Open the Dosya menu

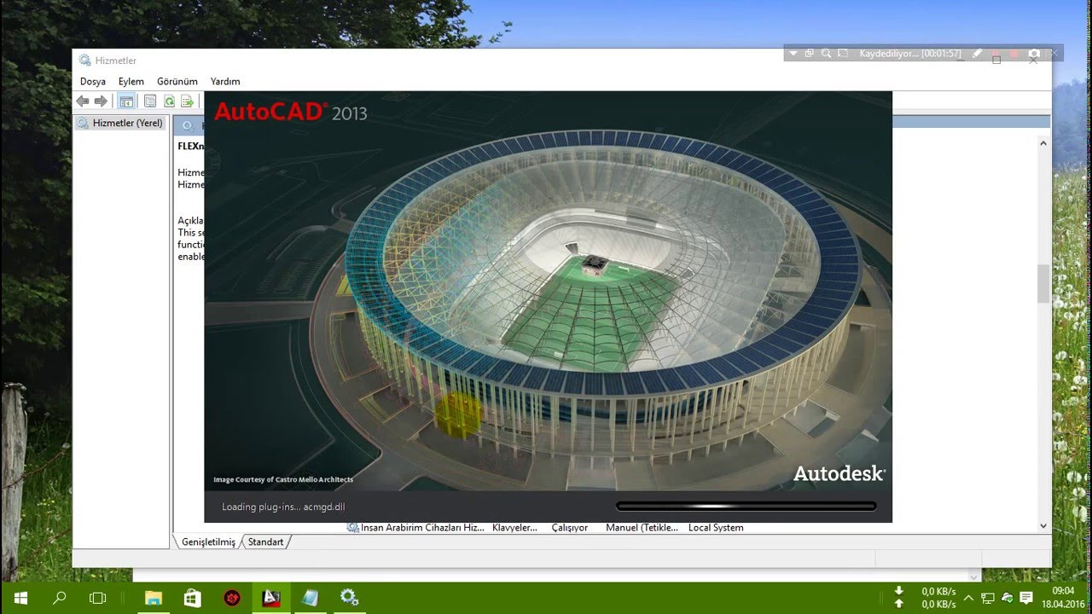(93, 82)
